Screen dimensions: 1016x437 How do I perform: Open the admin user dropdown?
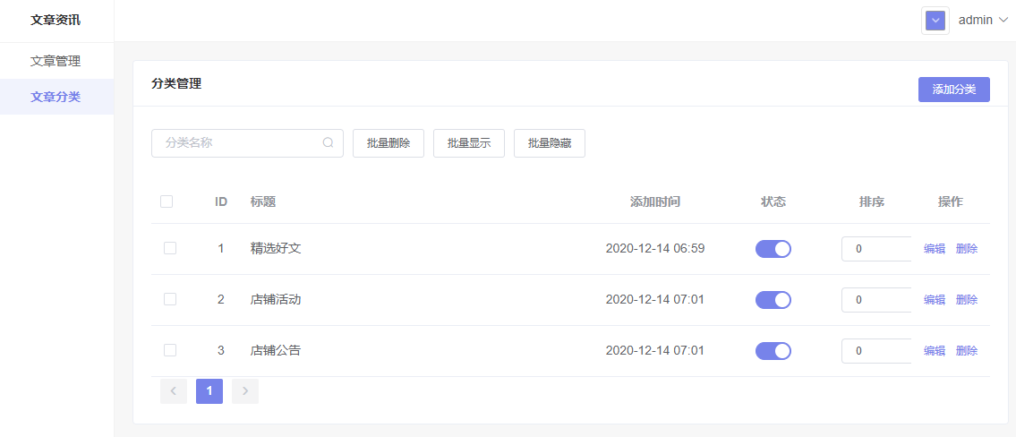click(984, 20)
